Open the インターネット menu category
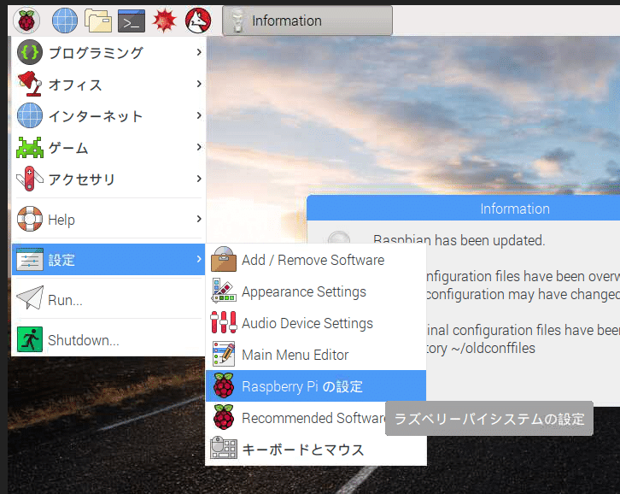620x494 pixels. pos(108,115)
